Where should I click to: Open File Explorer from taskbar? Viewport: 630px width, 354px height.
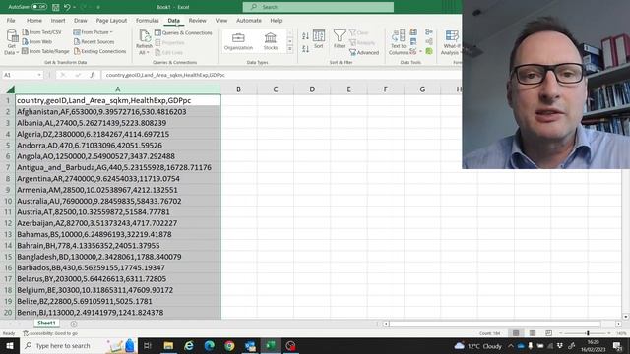click(168, 345)
